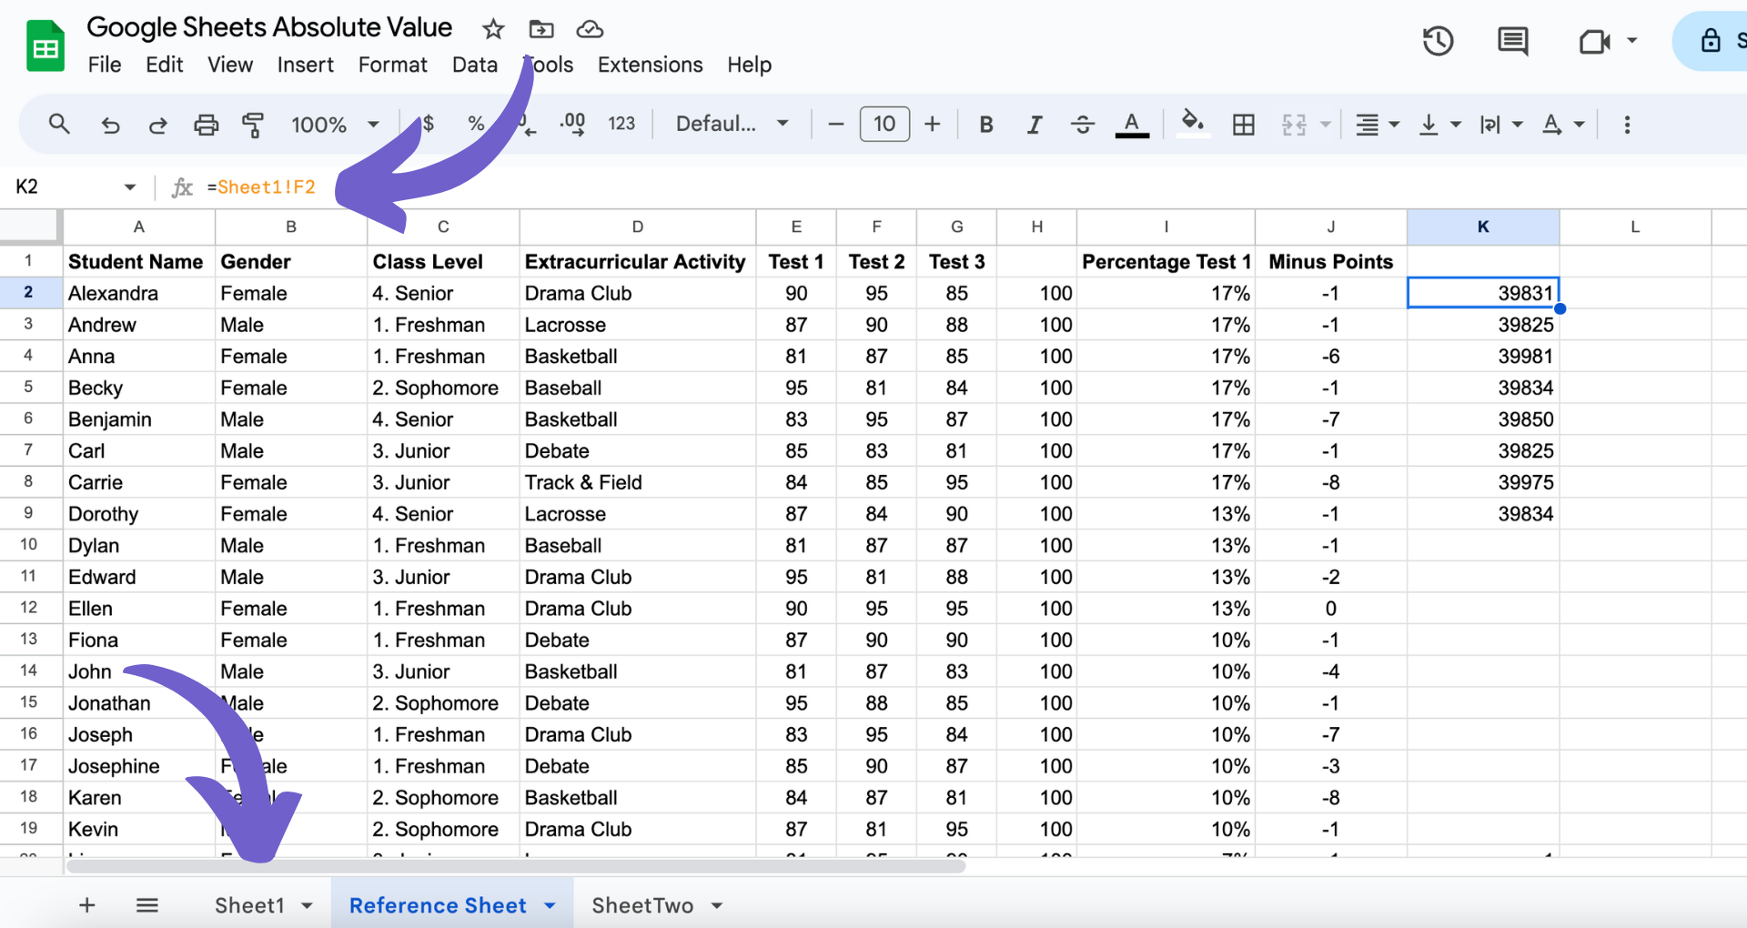Screen dimensions: 1747x928
Task: Star the Google Sheets document
Action: click(492, 28)
